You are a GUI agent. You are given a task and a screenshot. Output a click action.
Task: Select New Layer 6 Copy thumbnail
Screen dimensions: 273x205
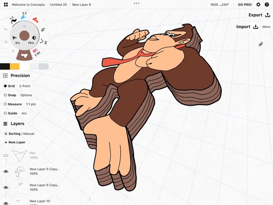[x=19, y=188]
